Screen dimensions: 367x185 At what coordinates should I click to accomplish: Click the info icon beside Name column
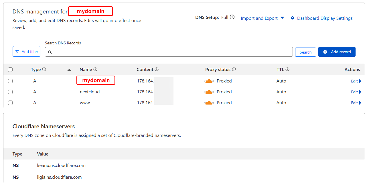pos(95,69)
